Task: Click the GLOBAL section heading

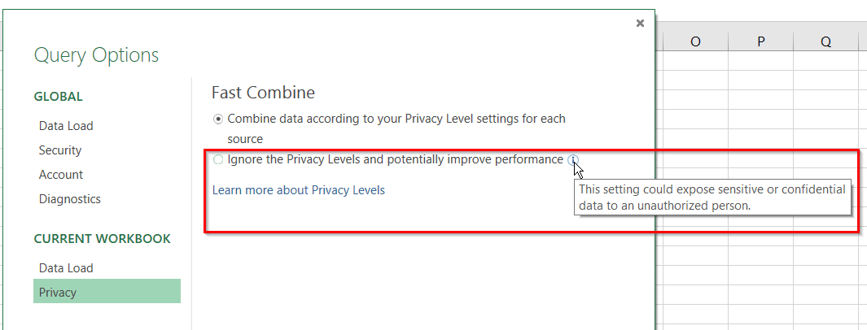Action: pyautogui.click(x=59, y=97)
